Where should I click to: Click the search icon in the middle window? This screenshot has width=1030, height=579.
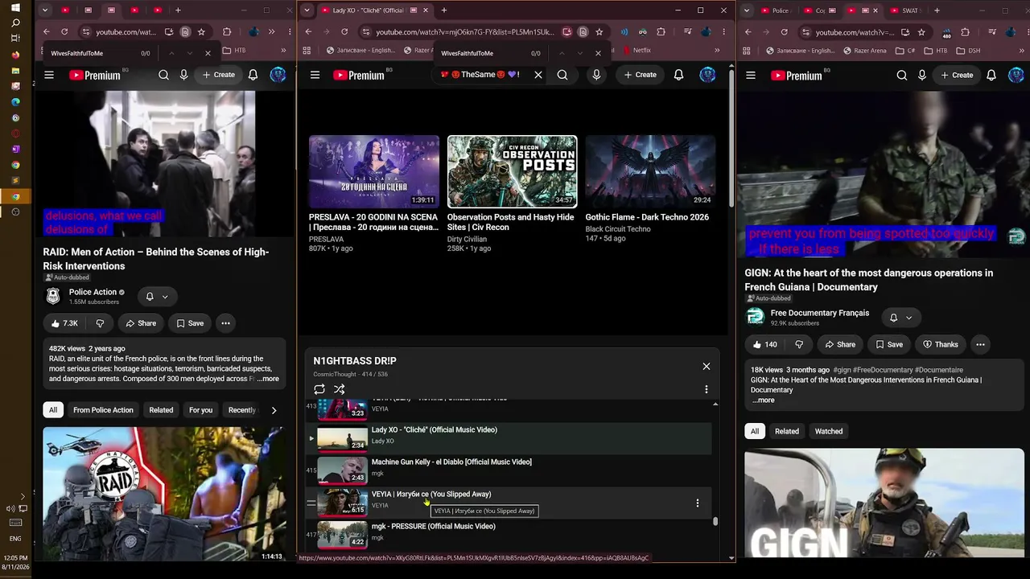point(562,75)
